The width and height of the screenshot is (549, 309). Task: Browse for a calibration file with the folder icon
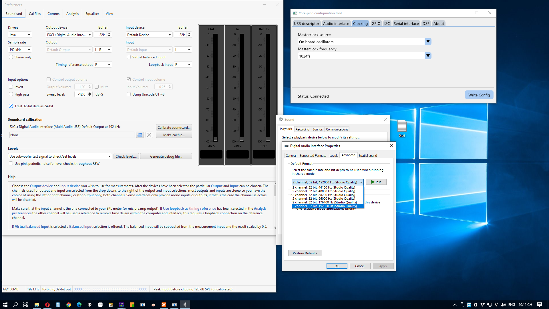point(140,135)
